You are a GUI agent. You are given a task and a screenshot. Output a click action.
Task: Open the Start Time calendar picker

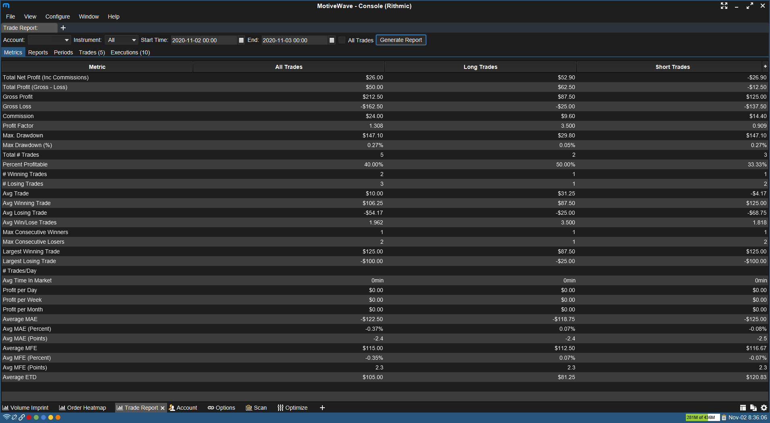(x=241, y=40)
